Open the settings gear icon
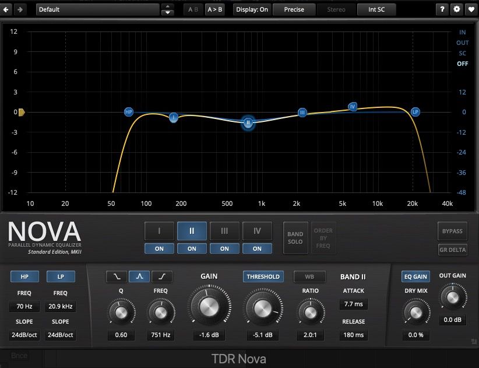 coord(457,9)
